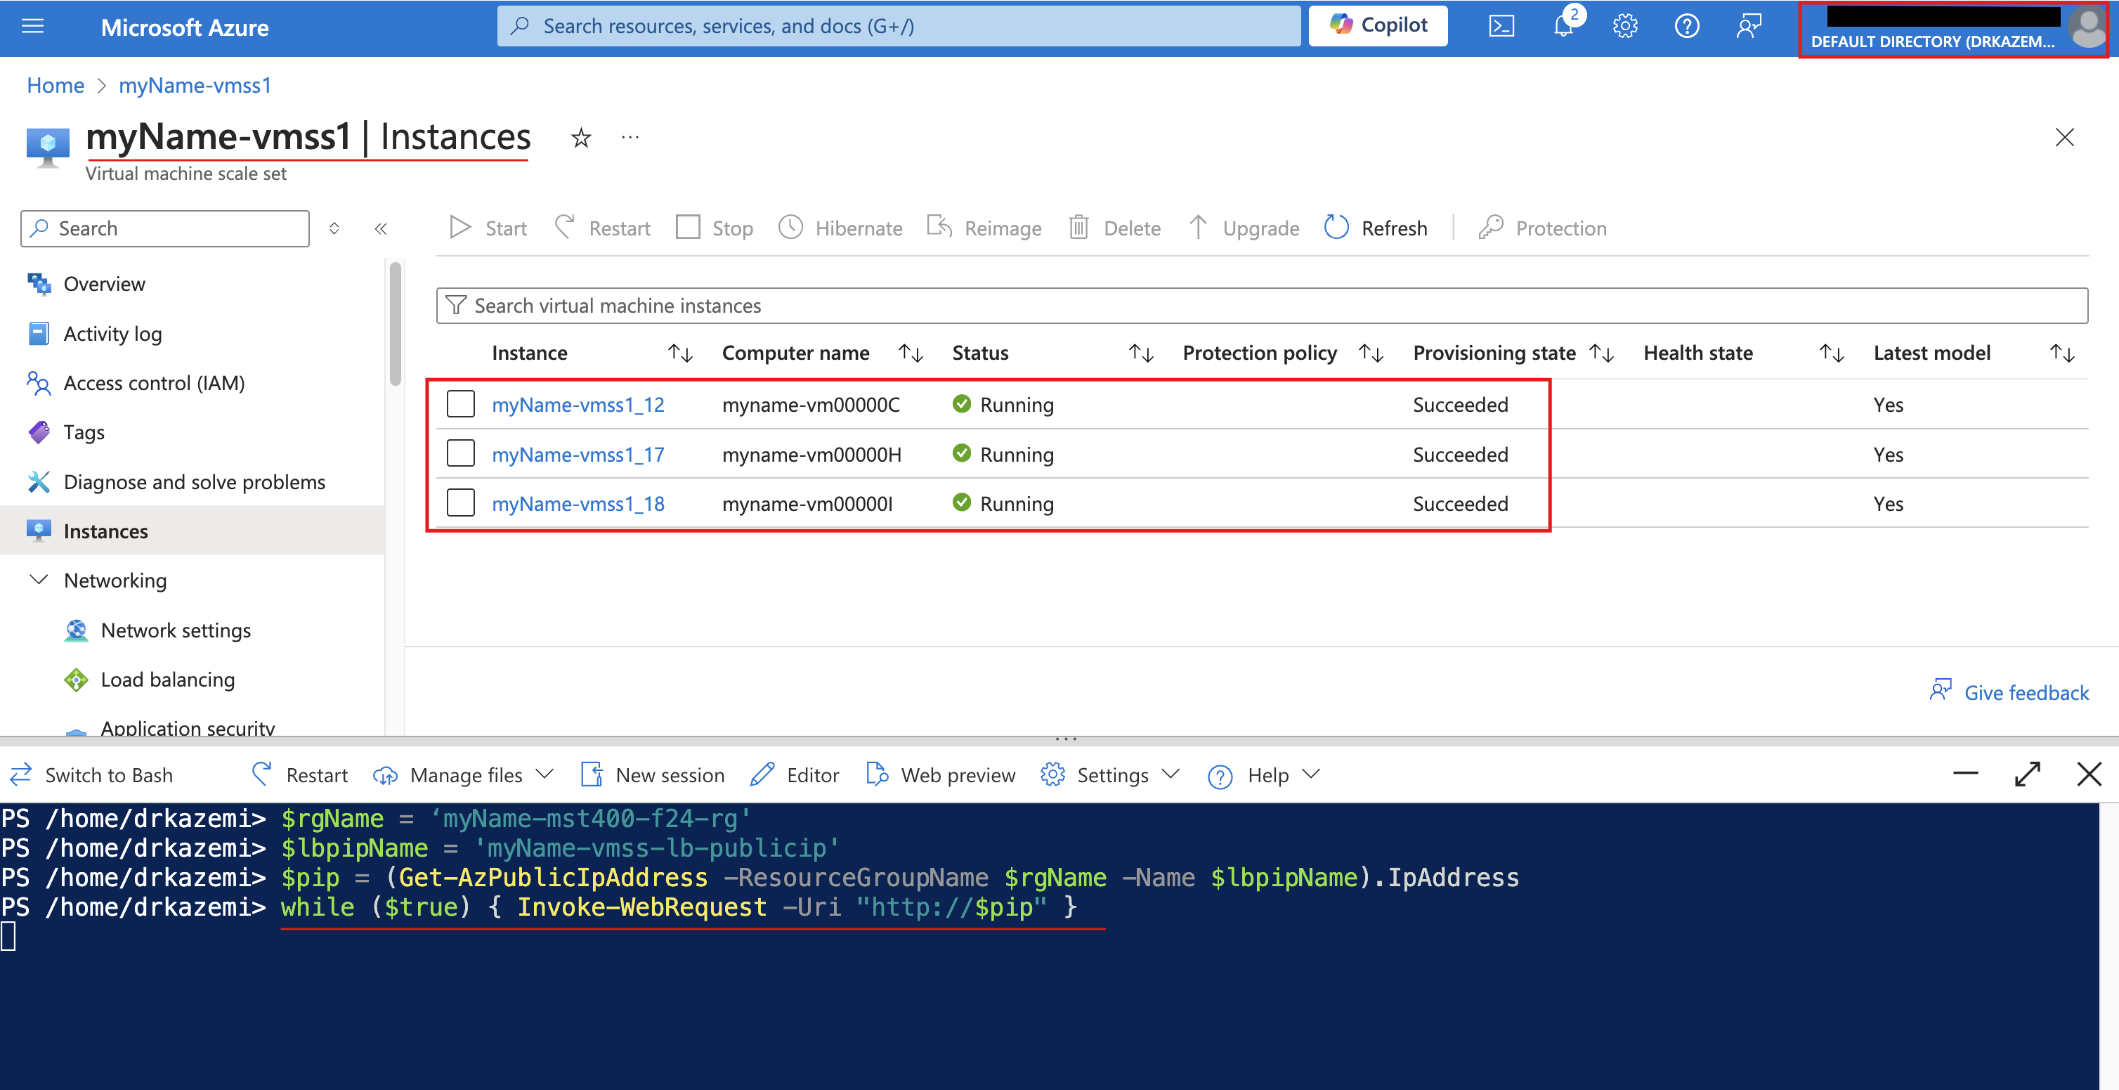The height and width of the screenshot is (1090, 2119).
Task: Expand or collapse all menu groups
Action: click(334, 228)
